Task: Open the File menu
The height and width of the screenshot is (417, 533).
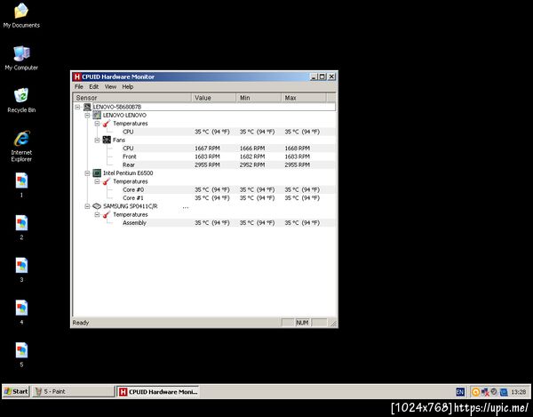Action: 78,87
